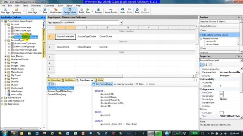The image size is (243, 136).
Task: Select OwnerIDFilterQuery in the list
Action: point(57,94)
